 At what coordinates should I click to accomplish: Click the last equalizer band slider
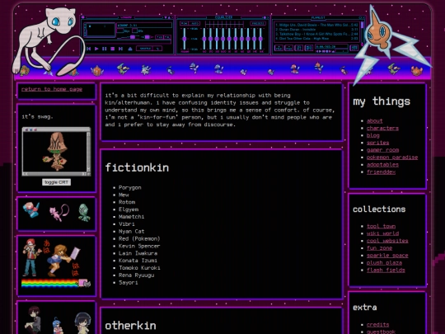(260, 39)
